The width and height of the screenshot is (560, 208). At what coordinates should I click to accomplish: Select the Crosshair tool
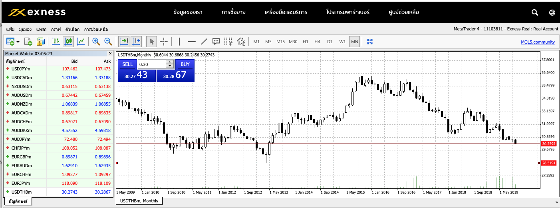[164, 41]
